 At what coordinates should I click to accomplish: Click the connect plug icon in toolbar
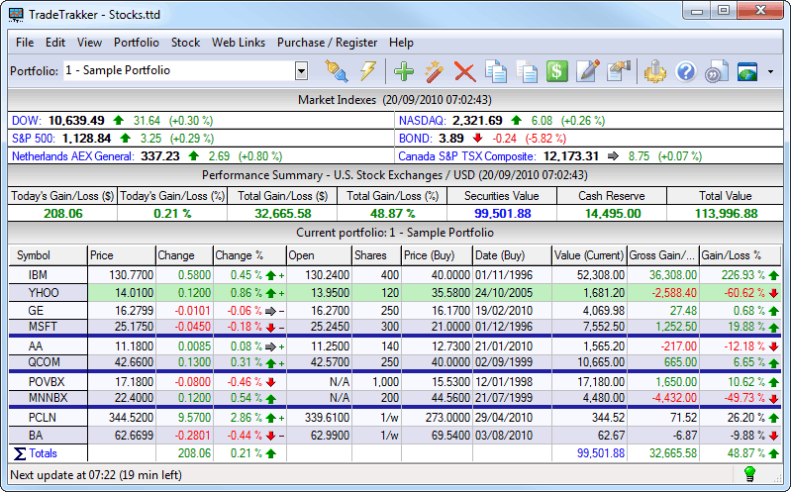pos(336,71)
